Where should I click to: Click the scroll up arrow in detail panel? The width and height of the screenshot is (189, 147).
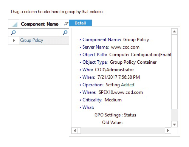175,32
